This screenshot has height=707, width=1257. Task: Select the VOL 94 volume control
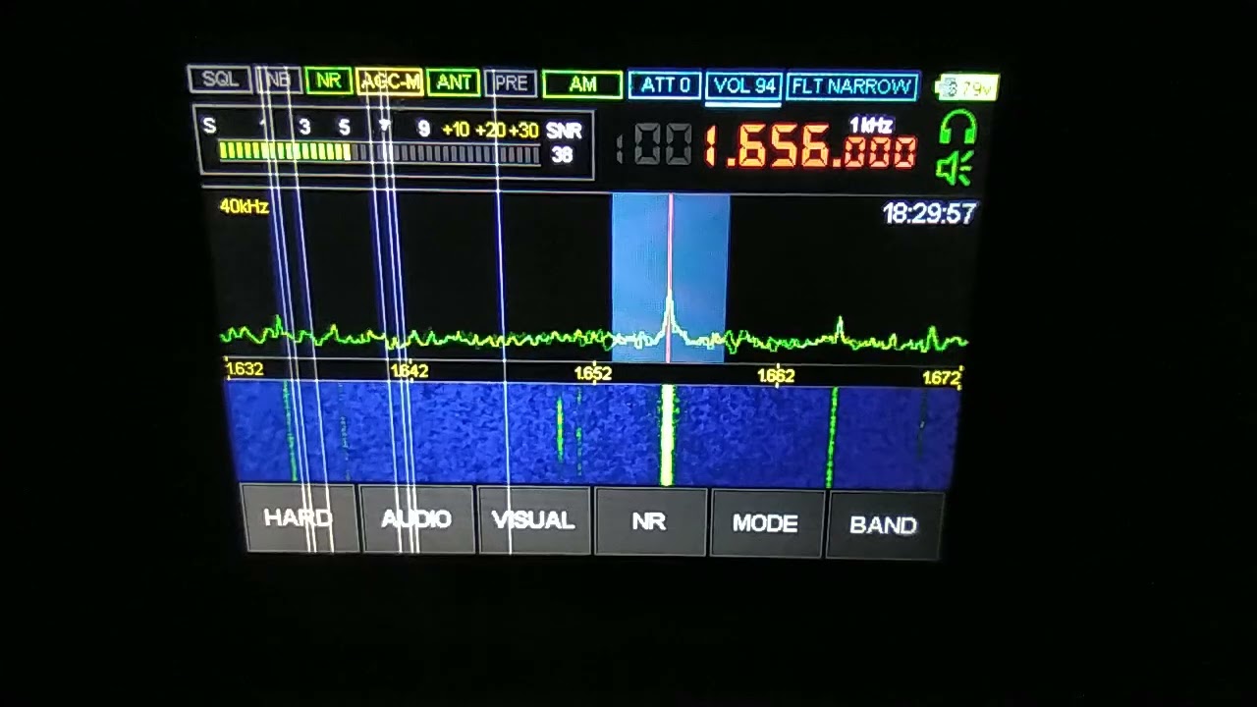pyautogui.click(x=744, y=86)
